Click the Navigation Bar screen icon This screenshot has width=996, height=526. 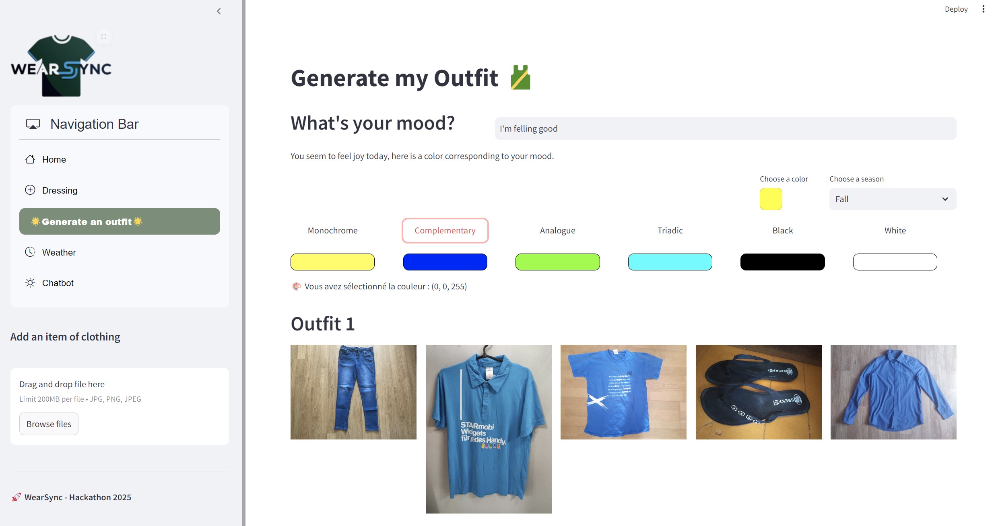click(33, 124)
